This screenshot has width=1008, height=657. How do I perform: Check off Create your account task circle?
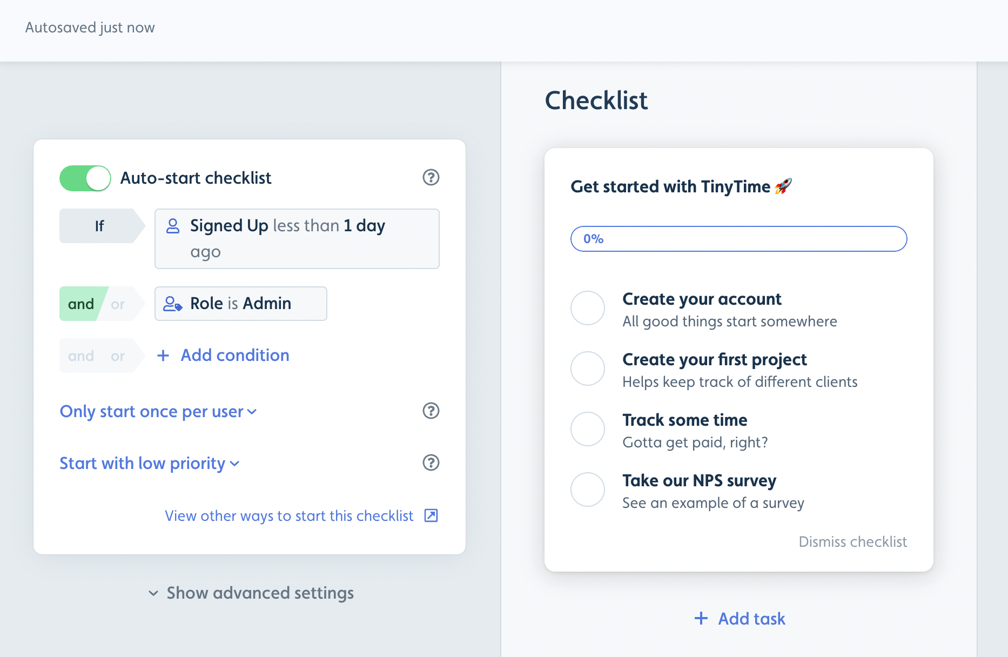point(588,308)
